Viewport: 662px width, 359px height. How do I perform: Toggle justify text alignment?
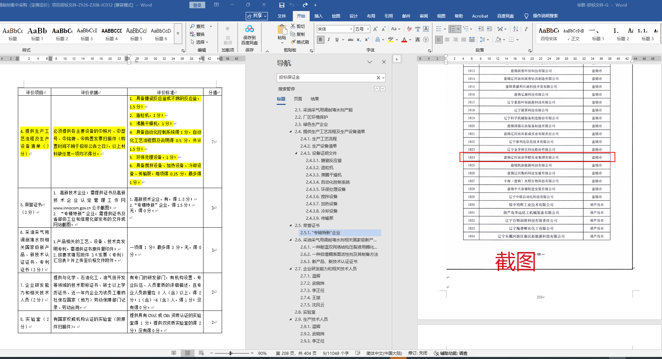click(464, 40)
